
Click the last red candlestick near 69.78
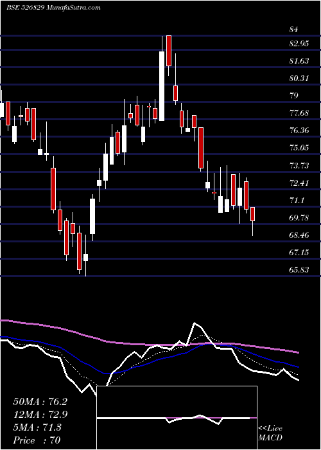click(x=252, y=214)
